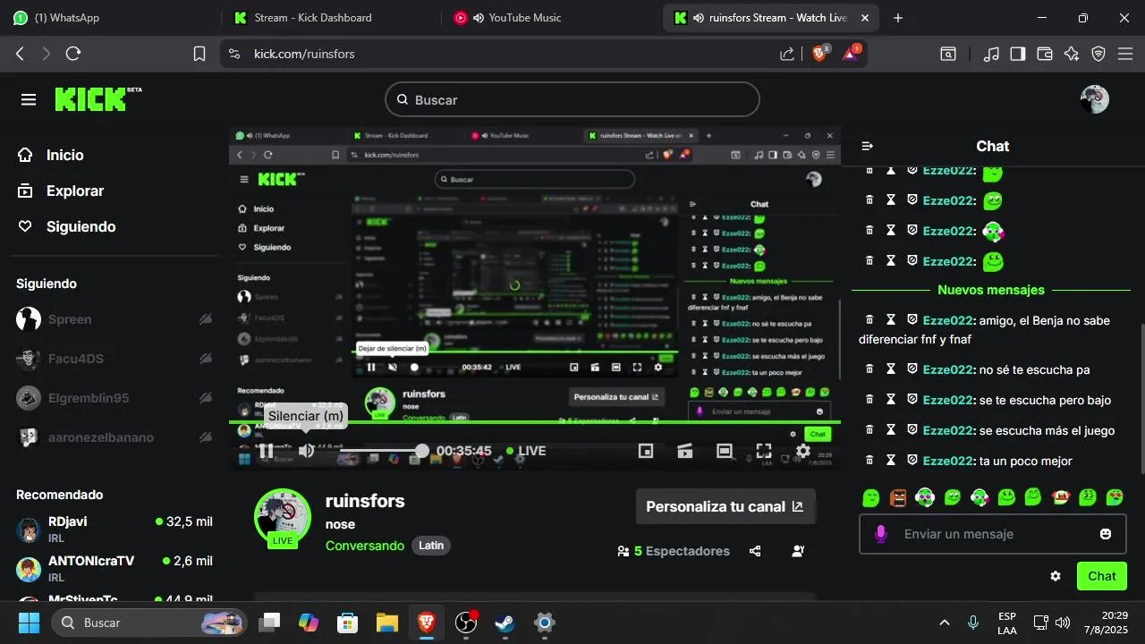Mute the stream with the speaker icon

307,451
